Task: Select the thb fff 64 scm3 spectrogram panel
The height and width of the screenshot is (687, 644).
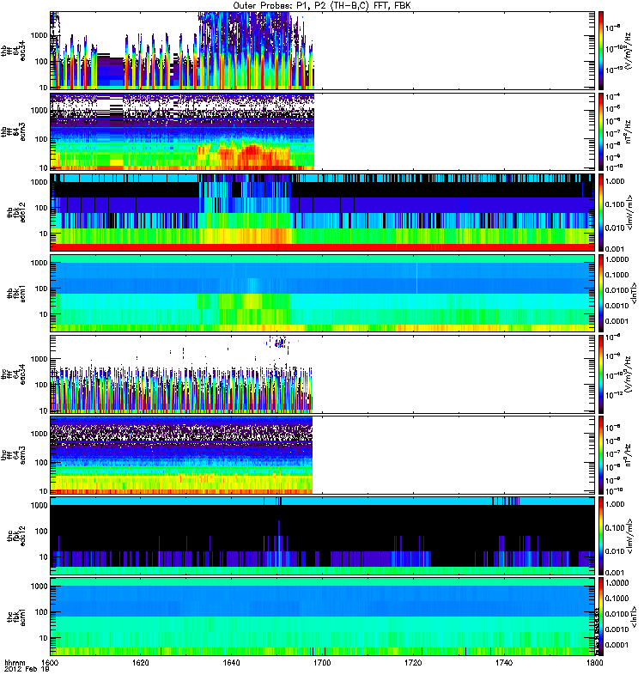Action: pyautogui.click(x=322, y=131)
